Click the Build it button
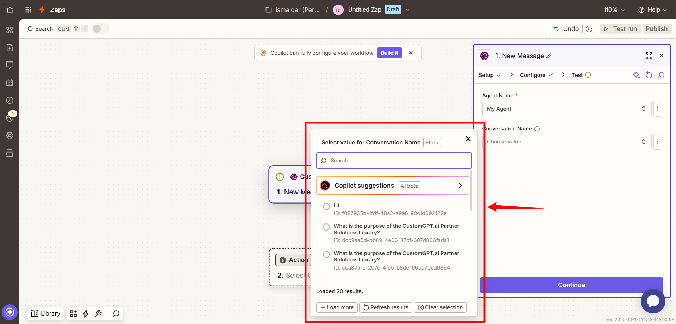 pyautogui.click(x=389, y=53)
